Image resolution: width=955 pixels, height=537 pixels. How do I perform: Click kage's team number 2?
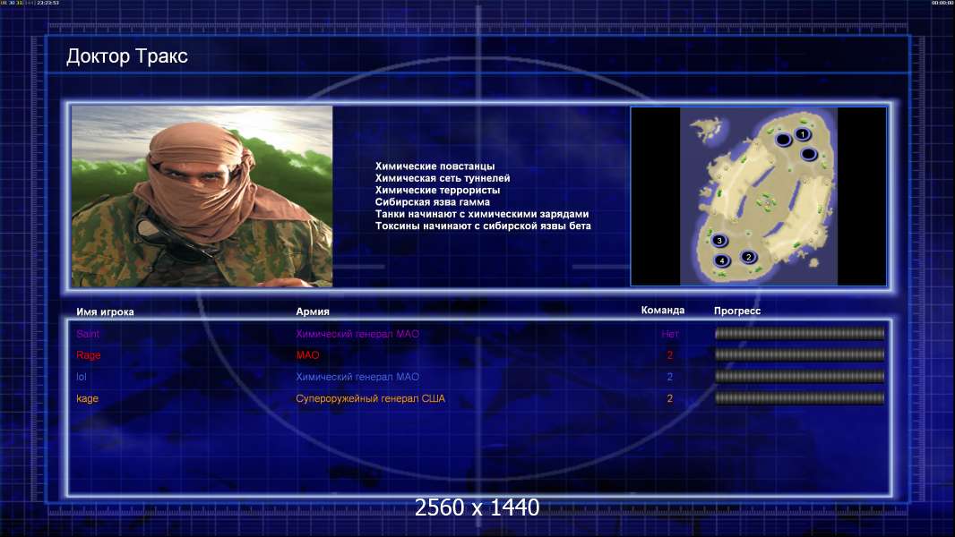(670, 399)
